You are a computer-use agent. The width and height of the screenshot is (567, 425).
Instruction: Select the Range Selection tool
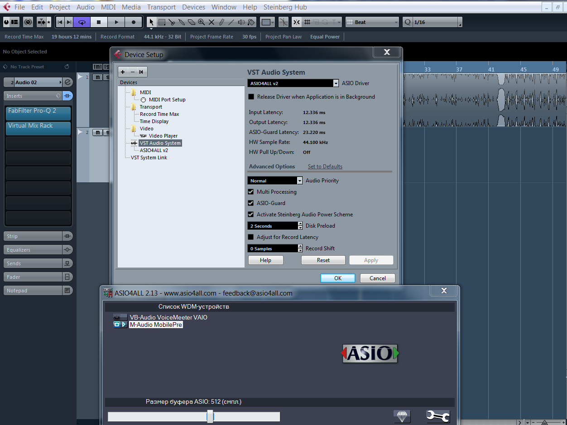click(163, 22)
